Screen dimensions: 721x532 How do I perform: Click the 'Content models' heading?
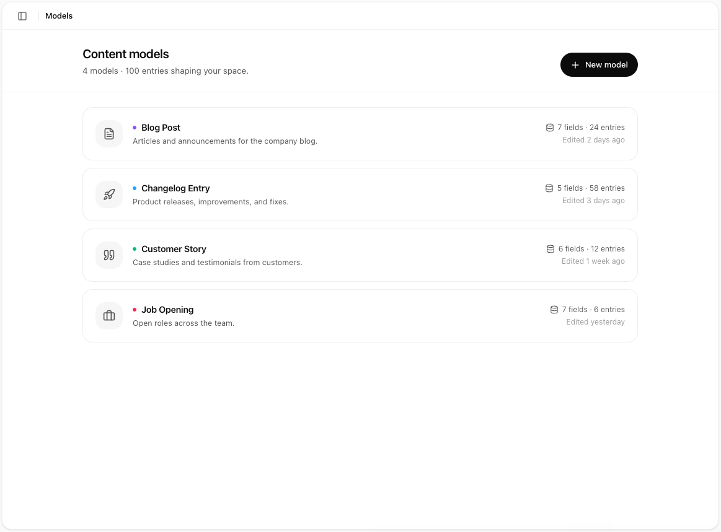125,54
